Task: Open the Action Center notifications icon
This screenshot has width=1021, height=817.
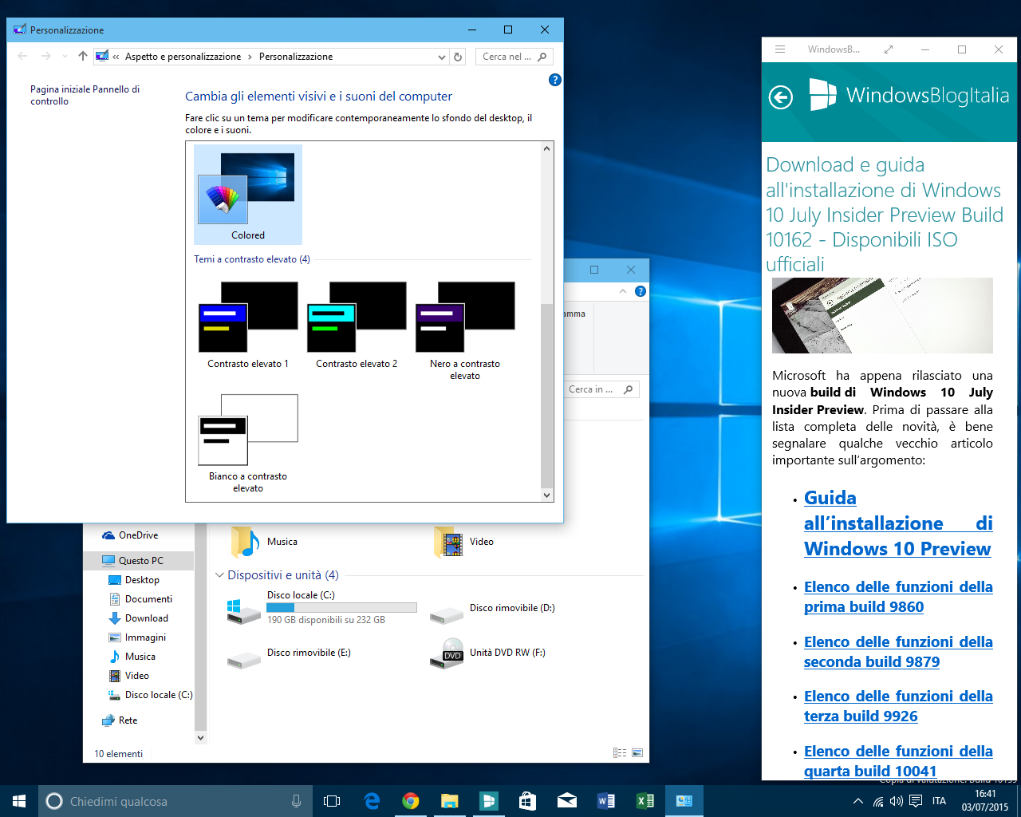Action: 916,801
